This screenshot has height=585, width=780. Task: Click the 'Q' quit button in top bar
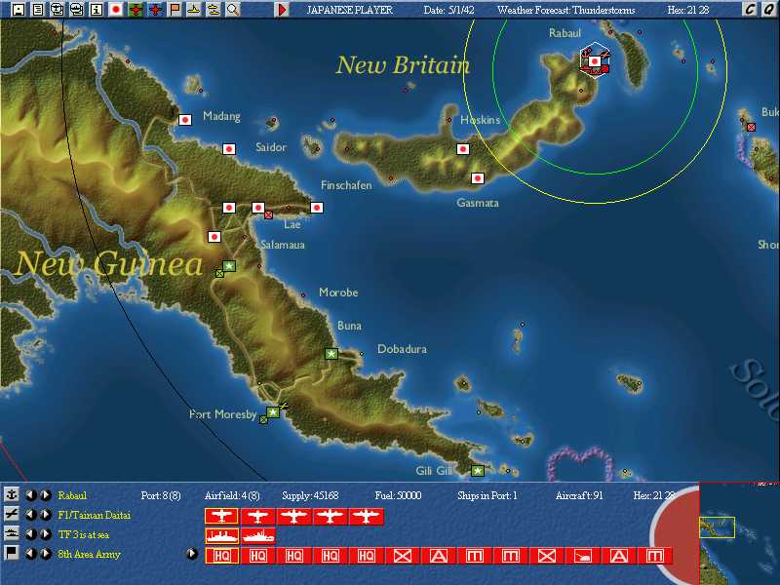tap(769, 9)
